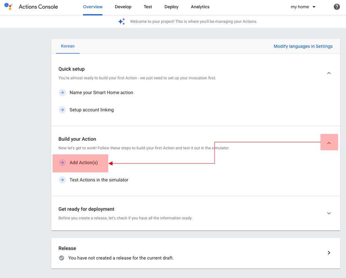346x278 pixels.
Task: Click the arrow icon beside Add Action(s)
Action: click(62, 163)
